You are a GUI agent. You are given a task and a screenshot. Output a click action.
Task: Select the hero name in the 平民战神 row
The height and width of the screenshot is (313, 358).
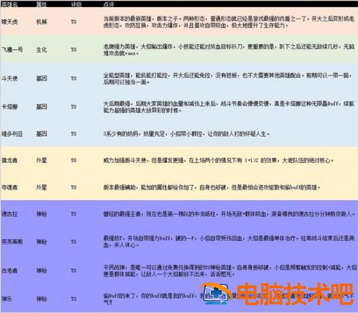9,271
